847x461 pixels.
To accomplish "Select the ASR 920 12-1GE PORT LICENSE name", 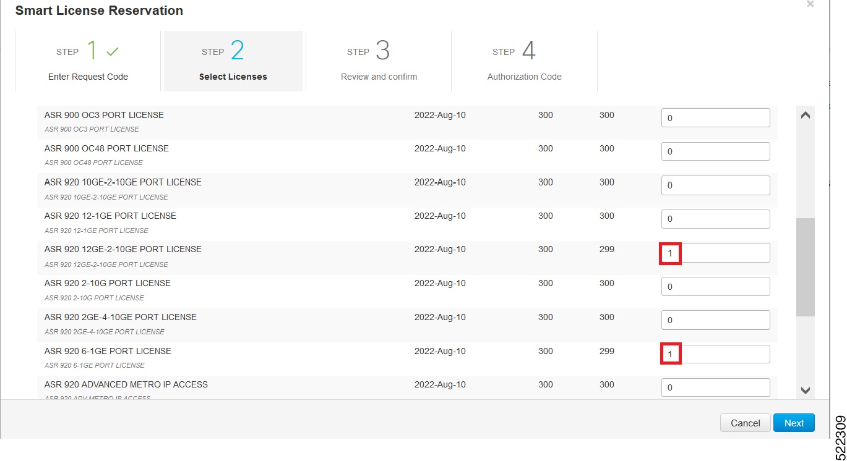I will coord(110,216).
